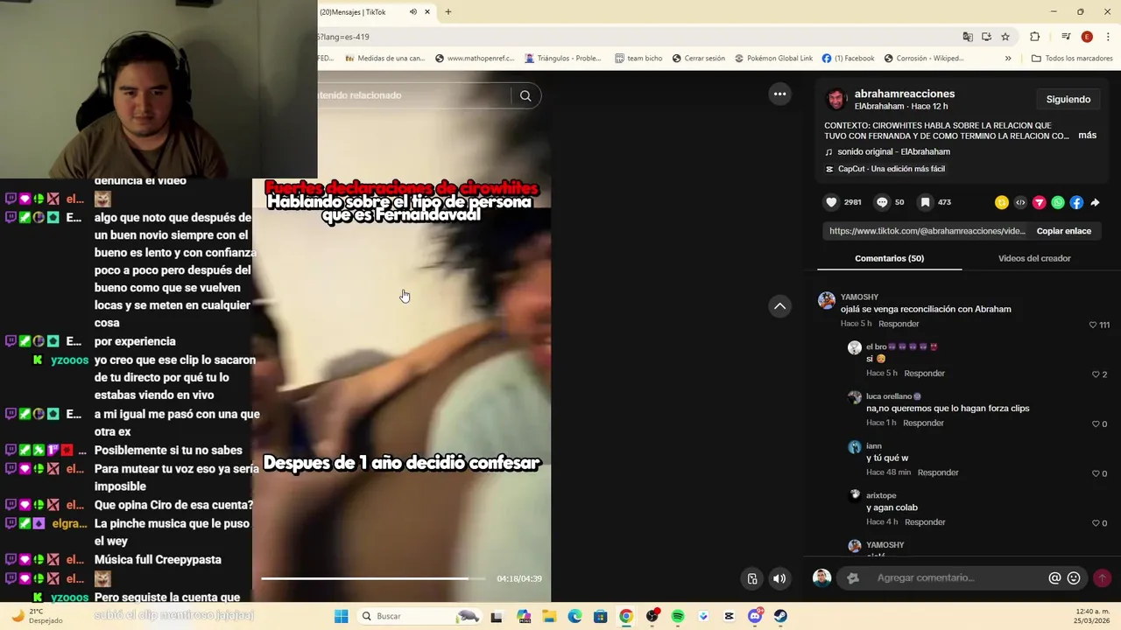Like YAMOSHY's comment with 111 likes
Viewport: 1121px width, 630px height.
point(1093,325)
